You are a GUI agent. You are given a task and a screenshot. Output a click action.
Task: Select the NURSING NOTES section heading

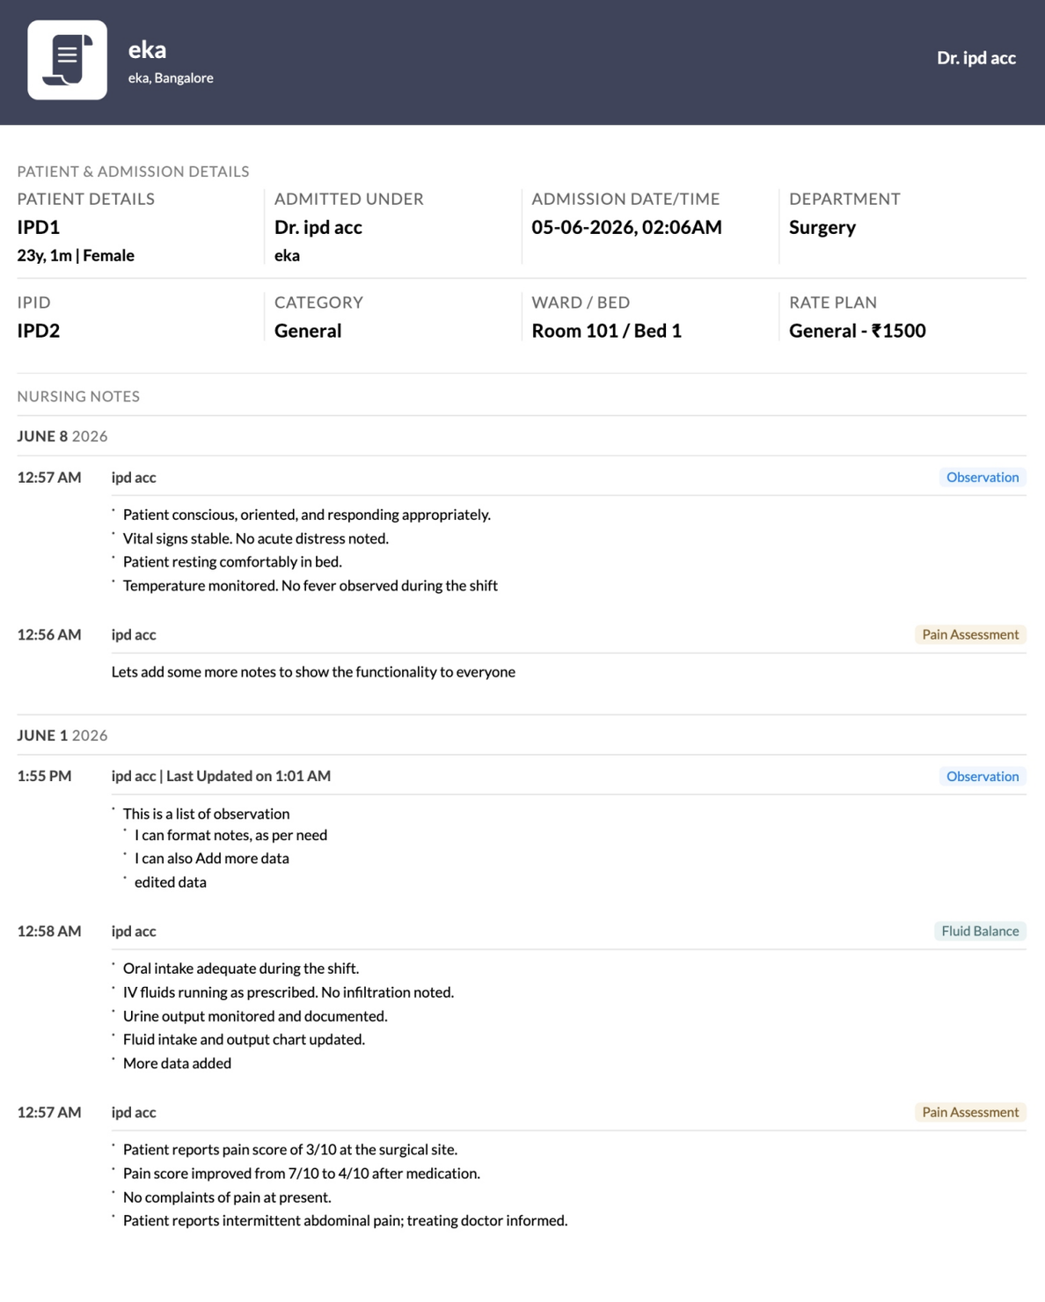point(78,396)
